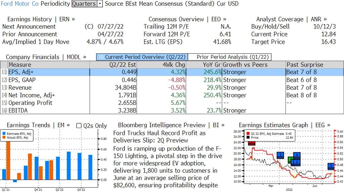Open Company Financials MODL section
344x193 pixels.
point(46,57)
